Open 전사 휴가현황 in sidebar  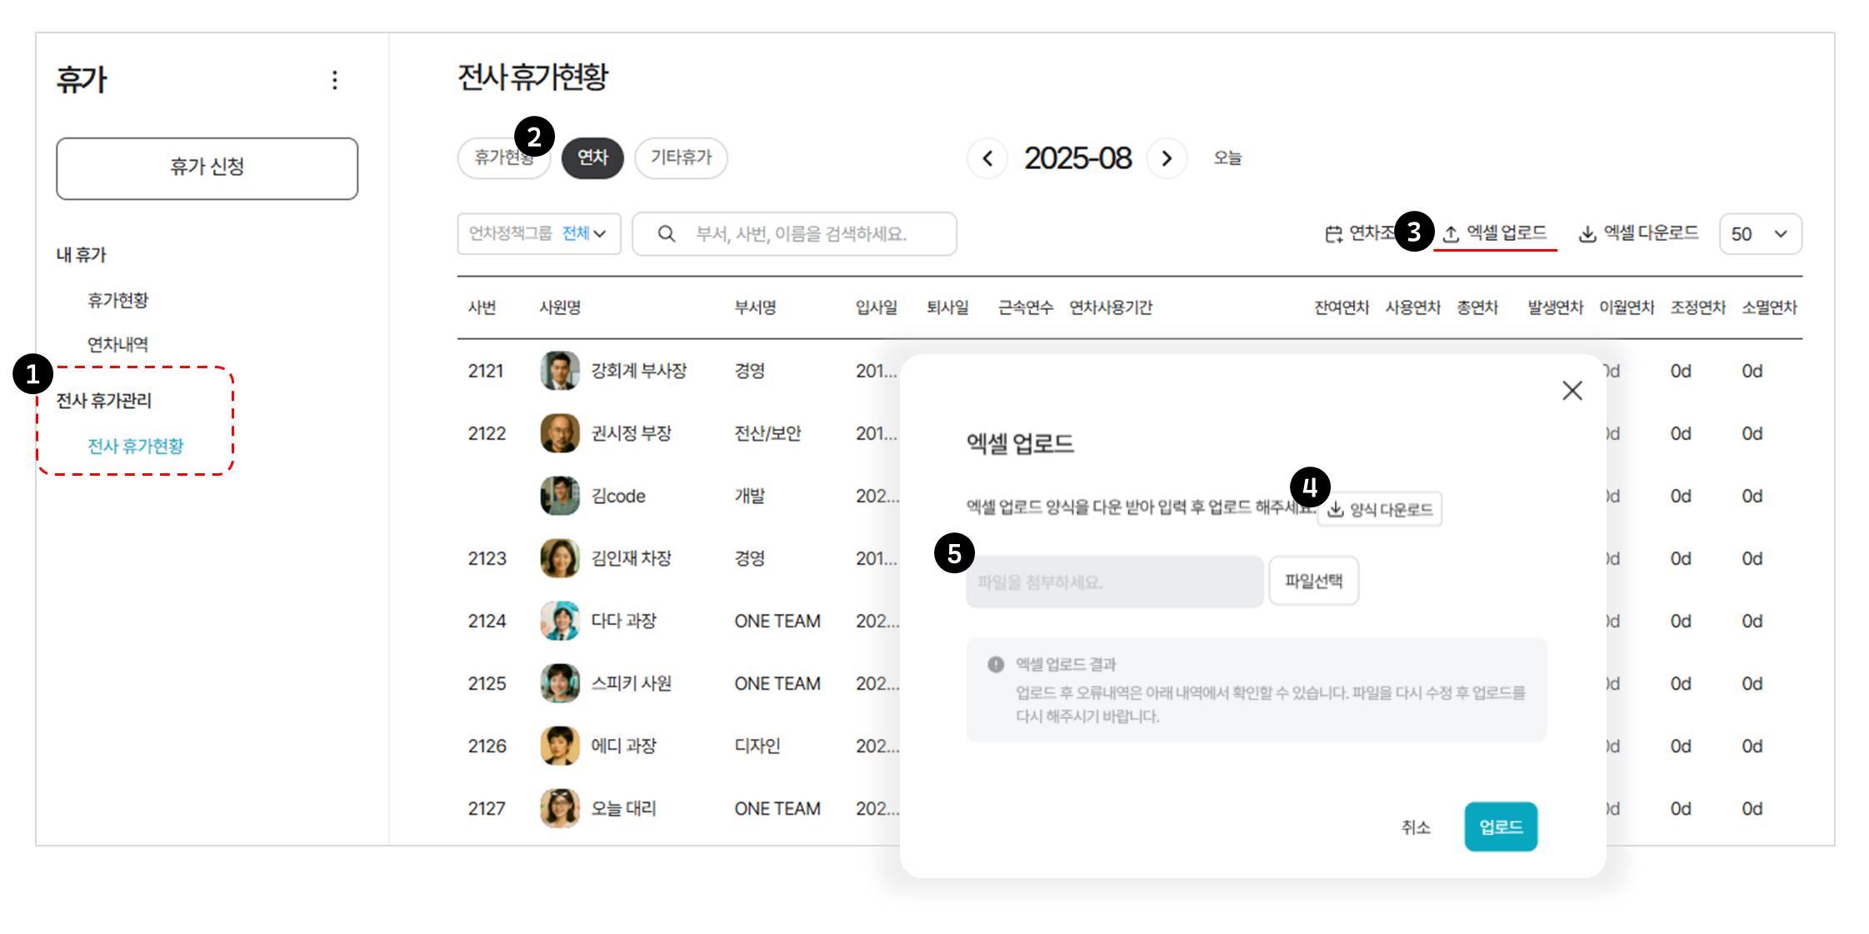pyautogui.click(x=136, y=446)
